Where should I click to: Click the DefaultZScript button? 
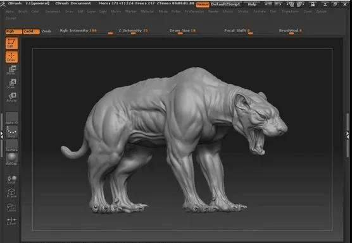225,4
